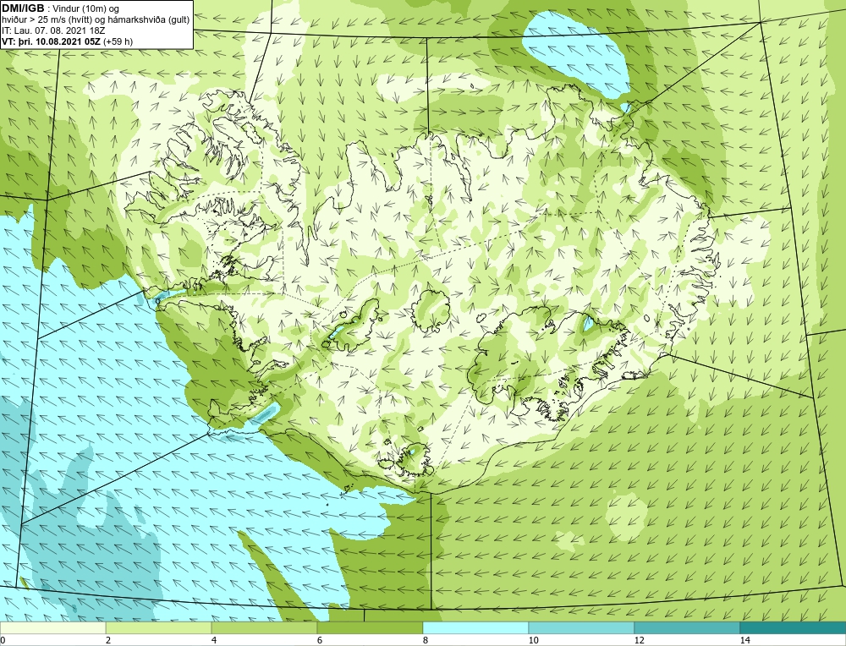This screenshot has width=846, height=646.
Task: Click the medium cyan 10–12 legend swatch
Action: click(582, 627)
